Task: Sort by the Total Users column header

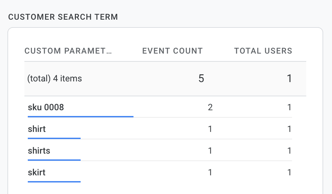Action: point(263,51)
